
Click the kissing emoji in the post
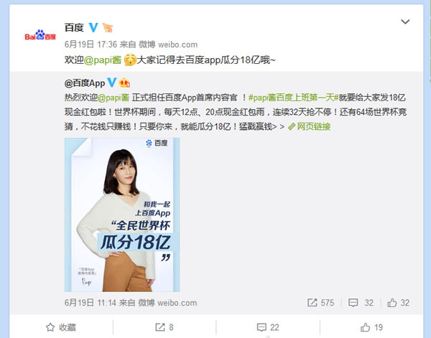pyautogui.click(x=130, y=60)
